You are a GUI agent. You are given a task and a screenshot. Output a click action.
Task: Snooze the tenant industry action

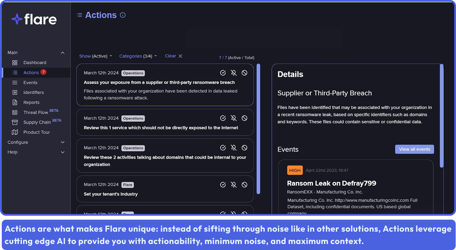(234, 184)
